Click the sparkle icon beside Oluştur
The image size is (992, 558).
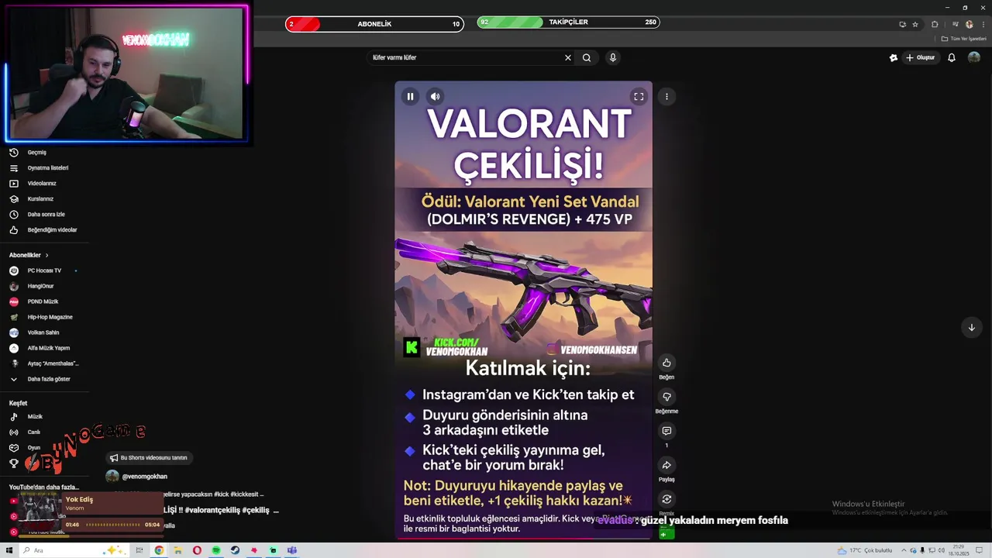(x=893, y=57)
